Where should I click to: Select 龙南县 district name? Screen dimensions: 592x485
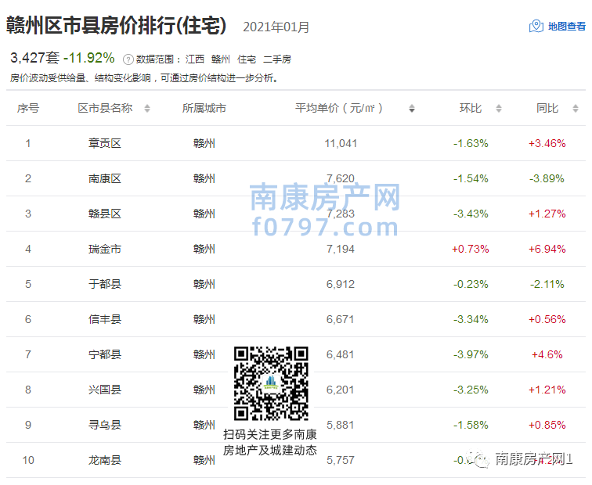(105, 460)
